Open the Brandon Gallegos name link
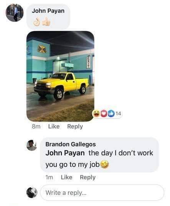Image resolution: width=170 pixels, height=206 pixels. pos(71,144)
